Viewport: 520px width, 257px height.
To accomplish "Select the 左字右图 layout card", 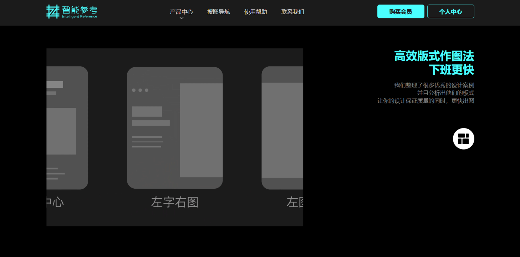I will [x=175, y=127].
